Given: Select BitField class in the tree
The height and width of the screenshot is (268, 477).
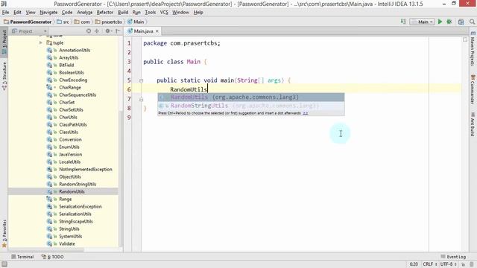Looking at the screenshot, I should tap(66, 65).
